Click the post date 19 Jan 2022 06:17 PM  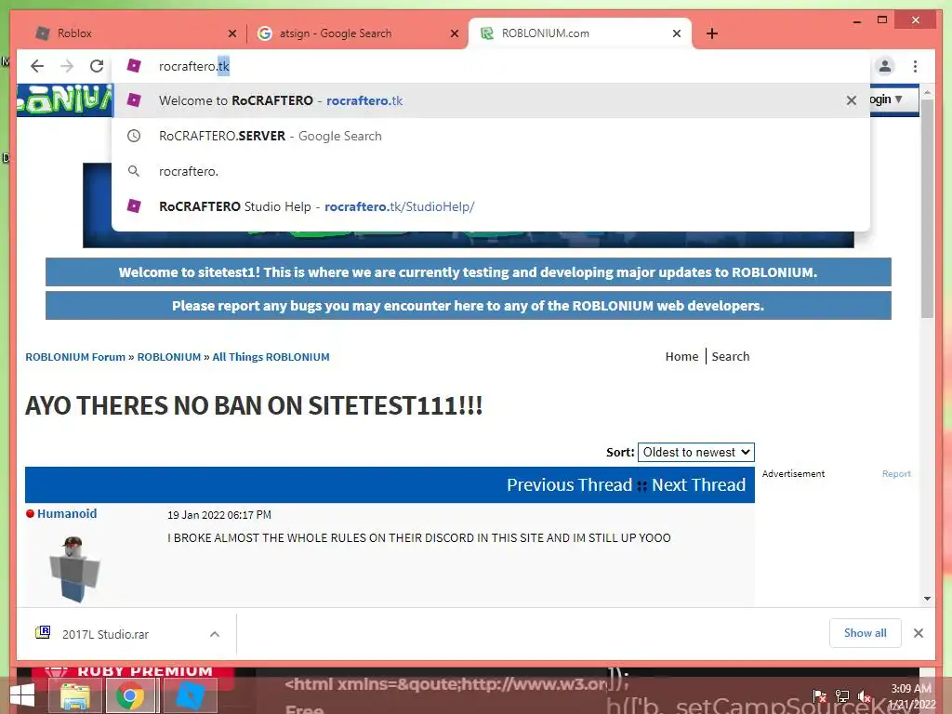click(x=219, y=515)
